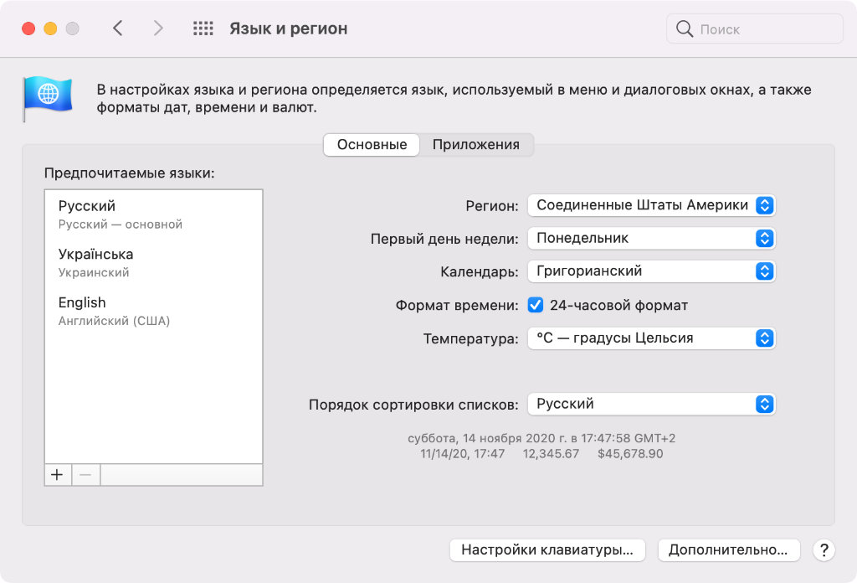Click Настройки клавиатуры button
The height and width of the screenshot is (583, 857).
547,550
